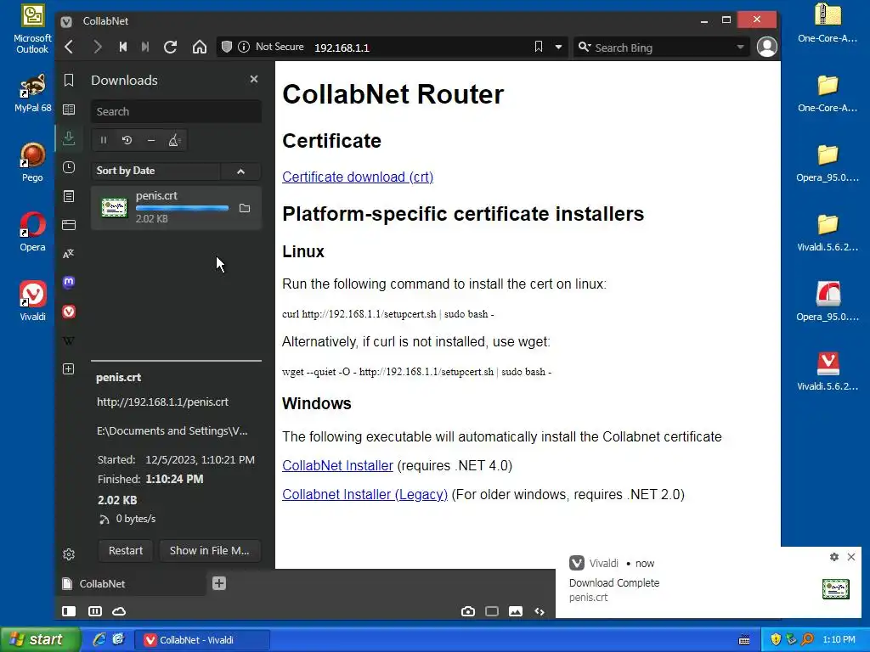
Task: Click the penis.crt progress bar
Action: (182, 208)
